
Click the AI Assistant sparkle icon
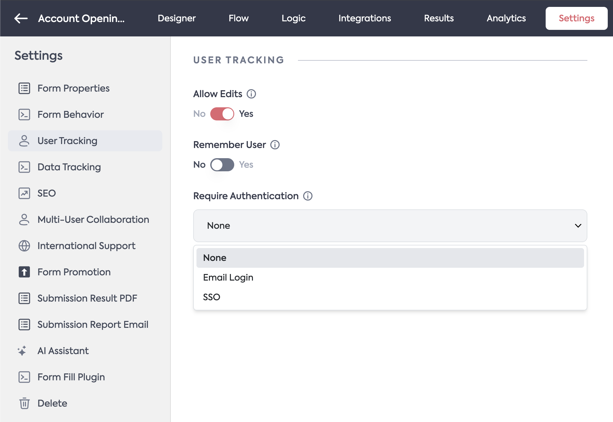point(22,351)
